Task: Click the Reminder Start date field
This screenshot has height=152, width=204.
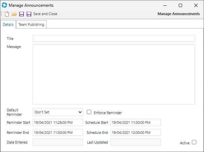Action: point(58,122)
